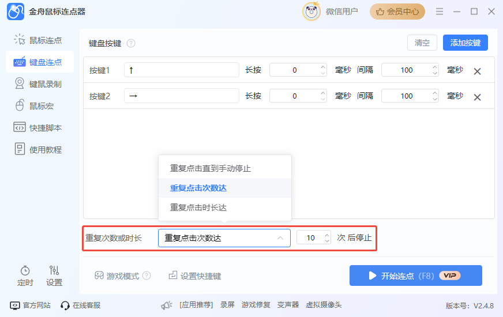Open the 鼠标宏 mouse macro section
This screenshot has width=503, height=317.
click(34, 106)
